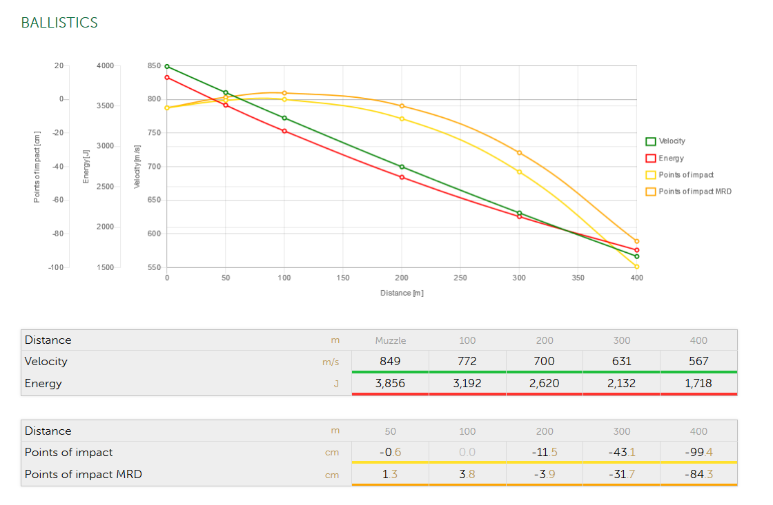The height and width of the screenshot is (505, 773).
Task: Select orange MRD data point at 400 m
Action: 636,241
